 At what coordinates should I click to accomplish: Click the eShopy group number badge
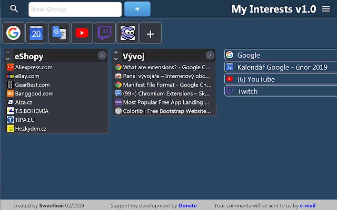(x=102, y=56)
